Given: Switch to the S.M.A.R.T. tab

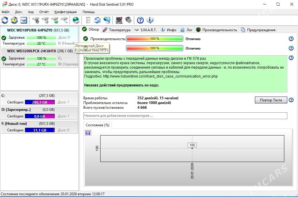Looking at the screenshot, I should (145, 30).
